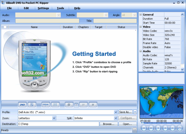Click the Status column header

121,27
